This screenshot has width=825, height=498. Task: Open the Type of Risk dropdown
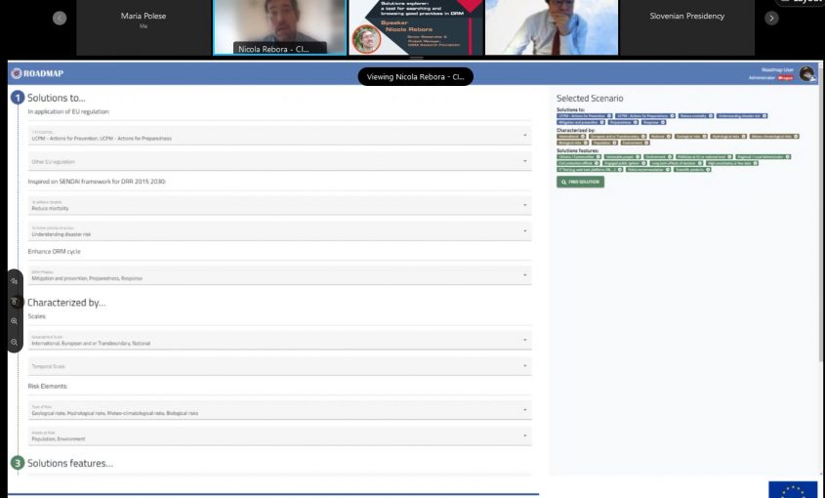(279, 410)
